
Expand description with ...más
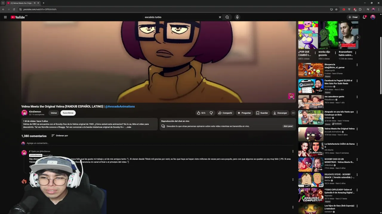click(x=128, y=127)
